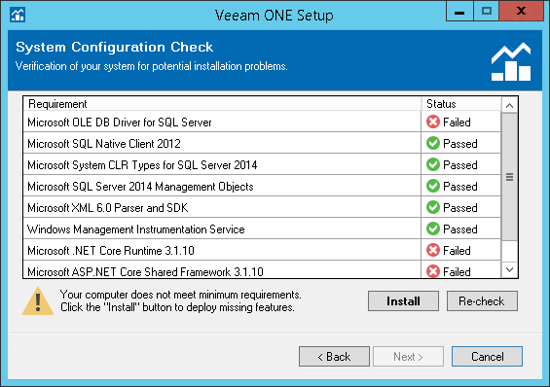This screenshot has width=550, height=387.
Task: Cancel the Veeam ONE setup
Action: (488, 357)
